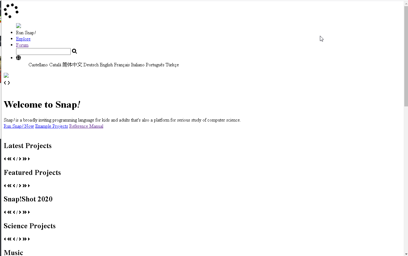This screenshot has height=256, width=408.
Task: Choose Français from the language list
Action: click(x=122, y=65)
